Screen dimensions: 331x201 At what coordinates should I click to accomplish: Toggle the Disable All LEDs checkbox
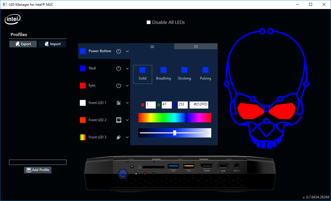point(149,22)
